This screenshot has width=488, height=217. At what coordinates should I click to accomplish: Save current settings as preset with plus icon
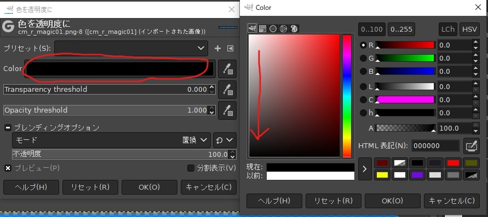click(217, 49)
